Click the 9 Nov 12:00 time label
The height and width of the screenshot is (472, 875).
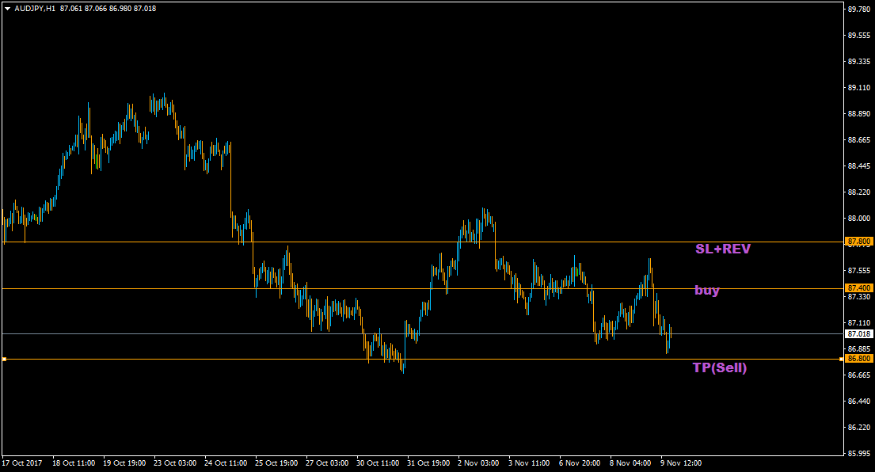681,462
